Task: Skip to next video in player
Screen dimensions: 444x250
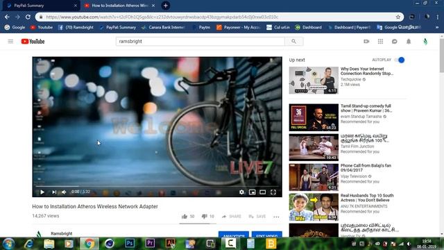Action: pos(54,192)
